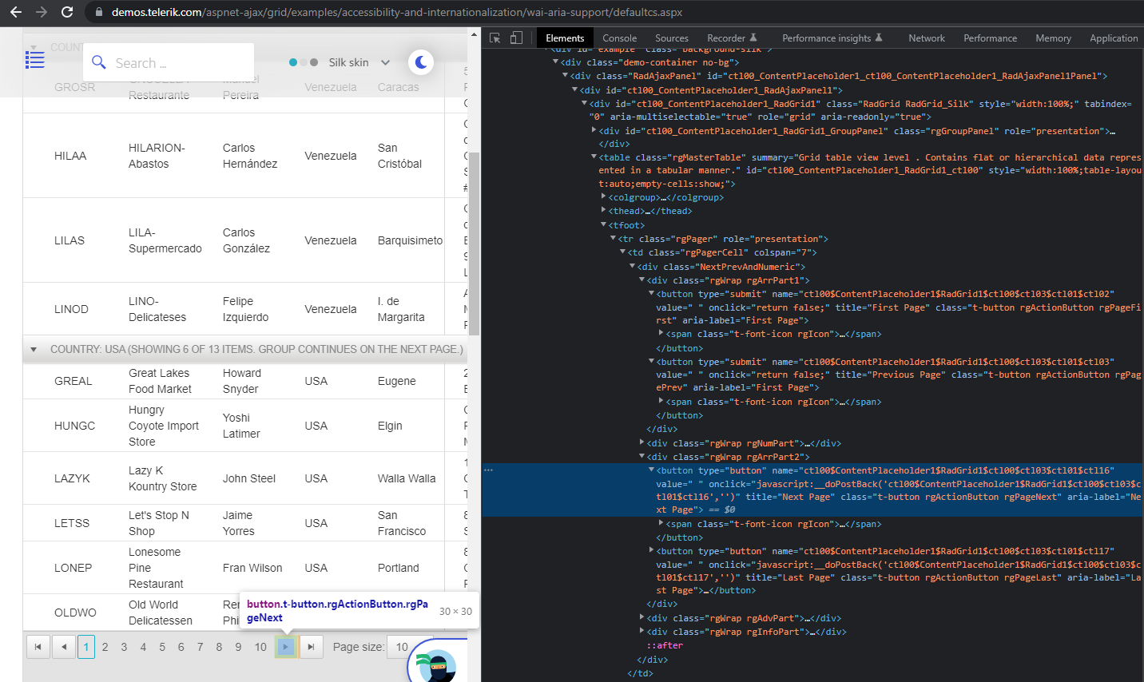Select page 4 in the pager
This screenshot has height=682, width=1144.
point(143,647)
